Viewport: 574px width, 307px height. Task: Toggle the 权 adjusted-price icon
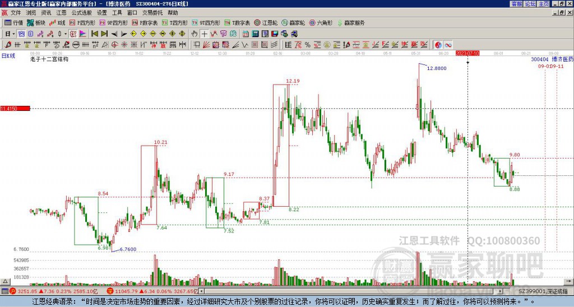point(72,34)
